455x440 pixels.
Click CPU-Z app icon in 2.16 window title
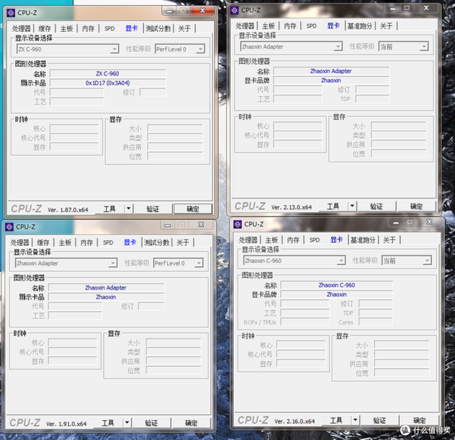point(237,224)
